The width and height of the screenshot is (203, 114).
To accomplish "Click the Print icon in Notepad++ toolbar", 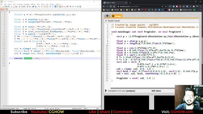I will (16, 6).
